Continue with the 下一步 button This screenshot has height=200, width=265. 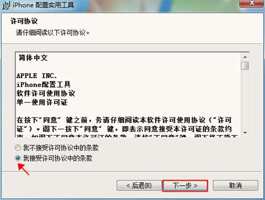click(185, 185)
